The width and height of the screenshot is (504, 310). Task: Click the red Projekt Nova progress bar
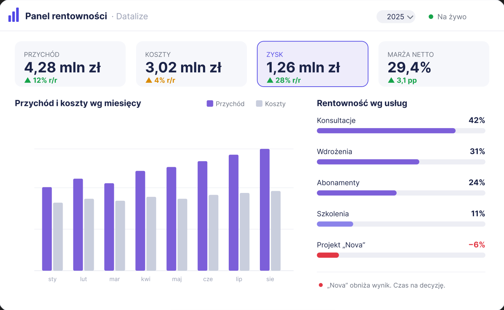(328, 255)
